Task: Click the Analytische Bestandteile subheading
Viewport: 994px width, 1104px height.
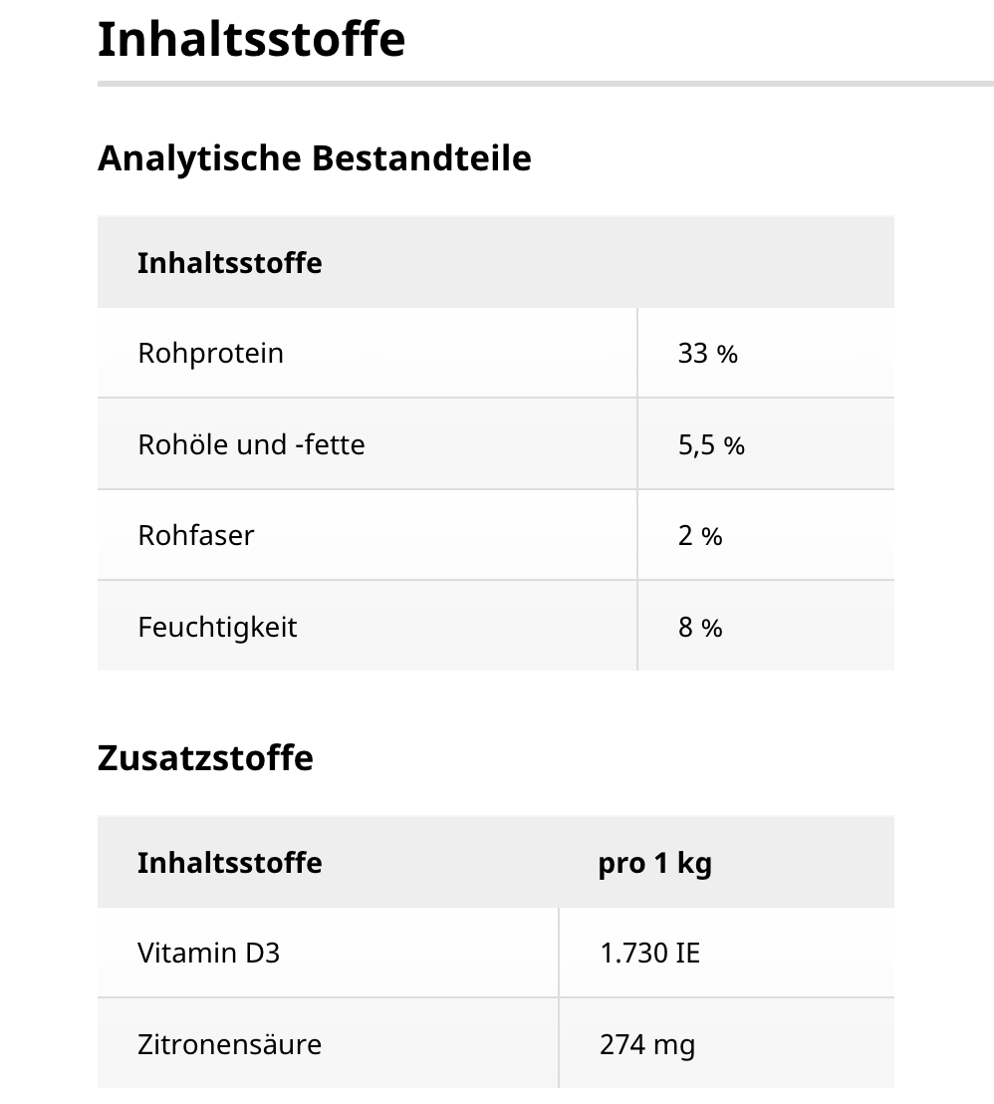Action: click(x=314, y=158)
